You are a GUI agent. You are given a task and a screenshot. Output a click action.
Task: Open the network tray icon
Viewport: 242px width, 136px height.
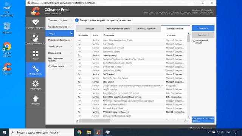[x=218, y=132]
